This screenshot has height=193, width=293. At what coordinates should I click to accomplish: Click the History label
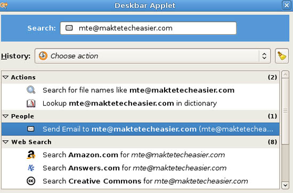pos(15,56)
